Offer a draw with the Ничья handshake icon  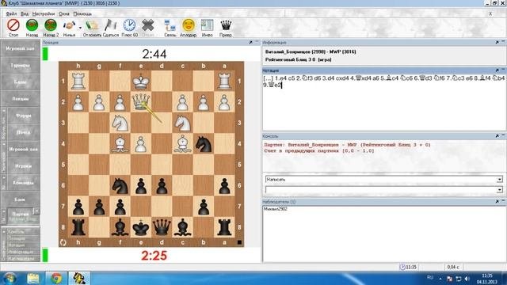click(69, 25)
